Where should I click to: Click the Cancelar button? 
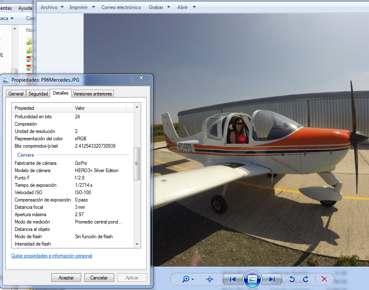pyautogui.click(x=99, y=278)
